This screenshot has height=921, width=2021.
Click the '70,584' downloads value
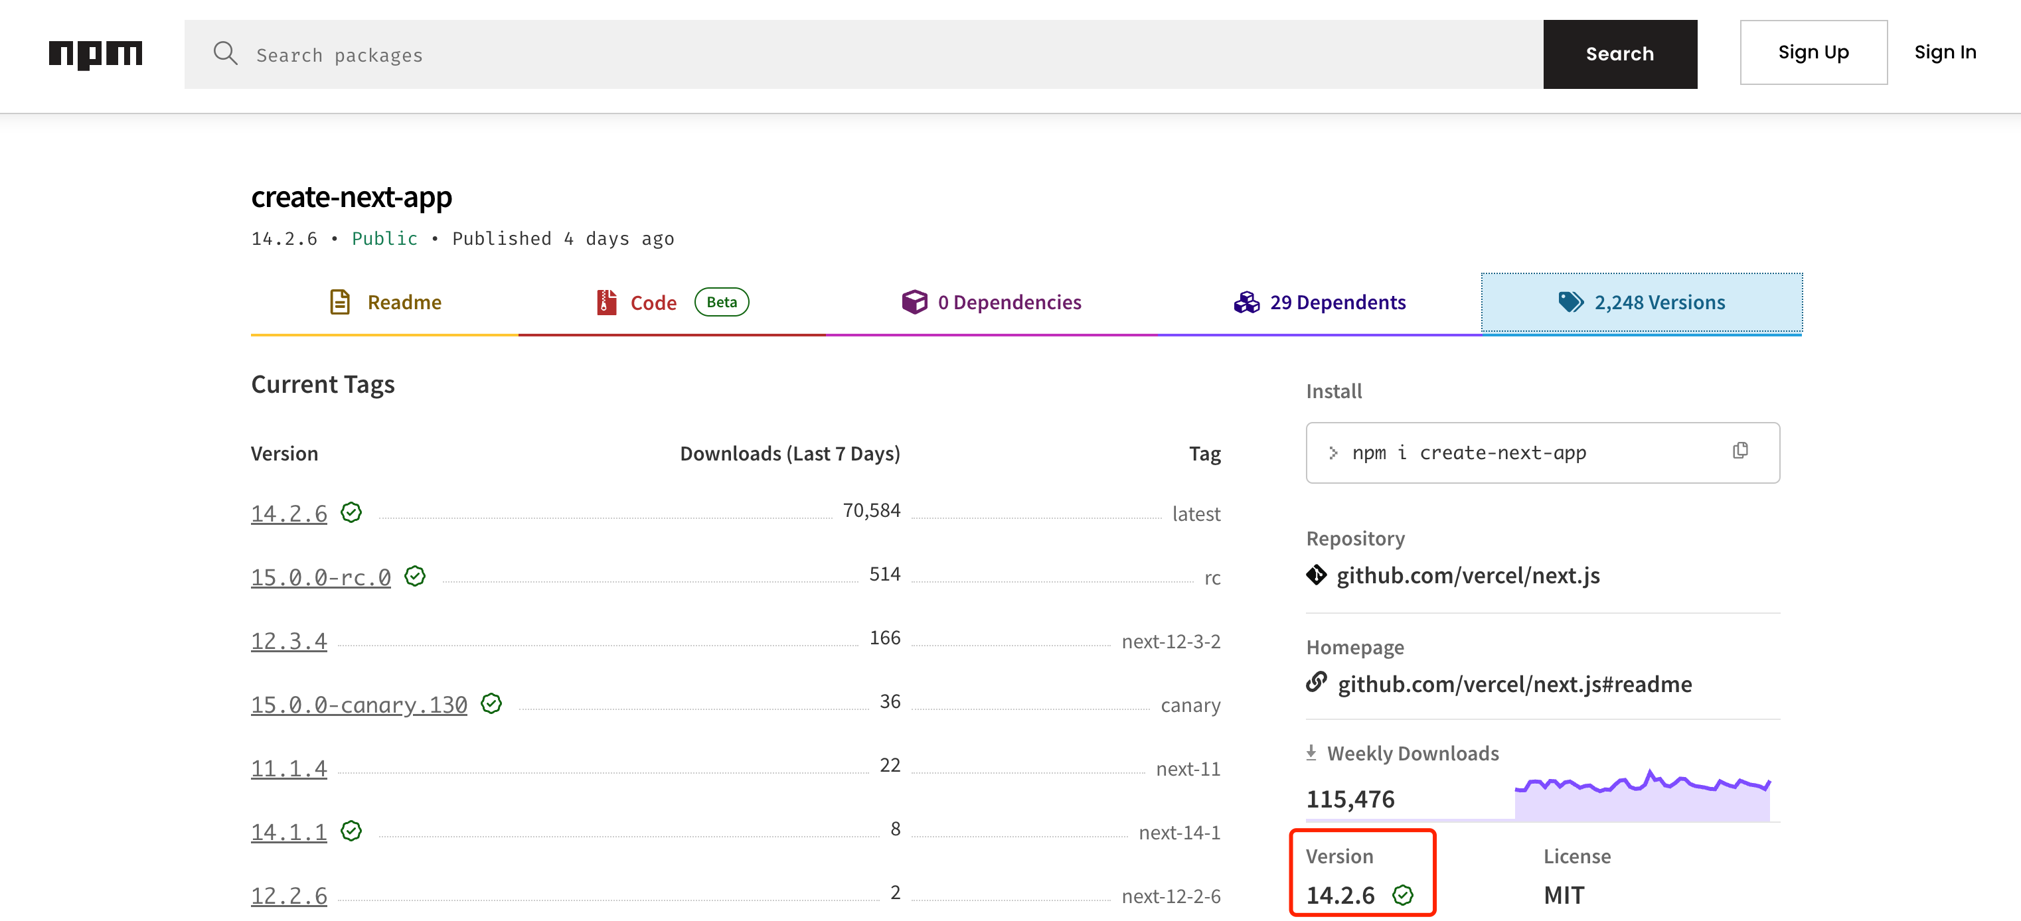coord(871,510)
